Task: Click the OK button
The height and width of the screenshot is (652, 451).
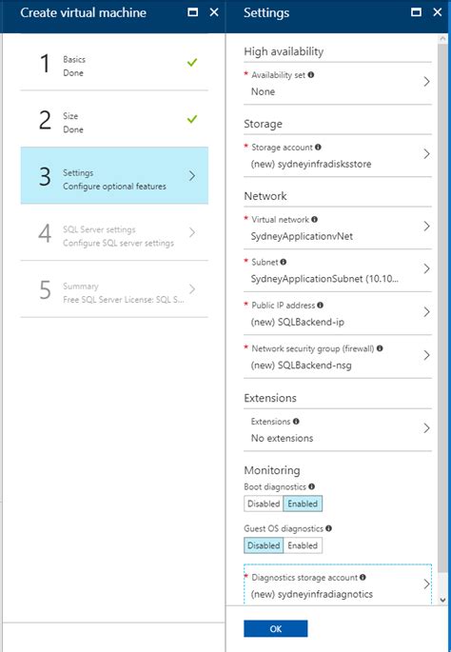Action: click(x=276, y=629)
